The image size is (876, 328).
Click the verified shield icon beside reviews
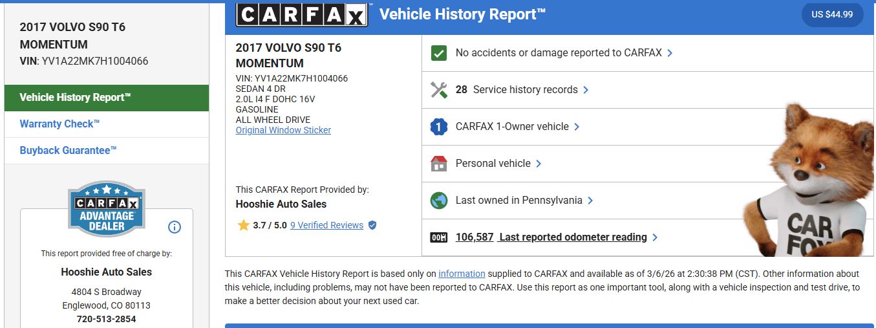pos(372,225)
